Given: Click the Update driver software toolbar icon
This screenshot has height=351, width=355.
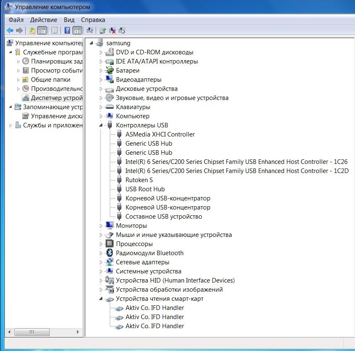Looking at the screenshot, I should coord(103,30).
